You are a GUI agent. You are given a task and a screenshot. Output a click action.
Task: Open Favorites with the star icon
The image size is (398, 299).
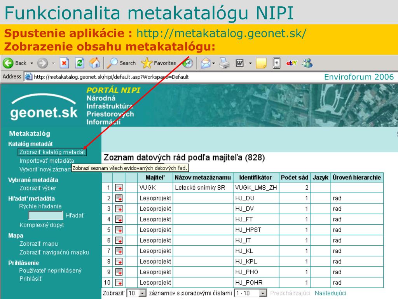(x=159, y=63)
